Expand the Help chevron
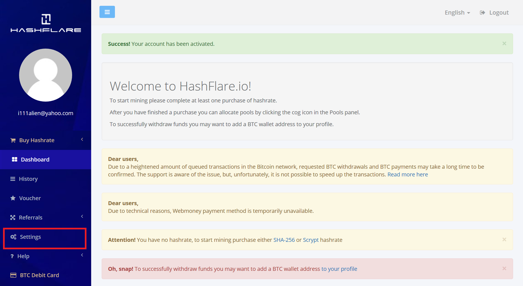Image resolution: width=523 pixels, height=286 pixels. (82, 255)
